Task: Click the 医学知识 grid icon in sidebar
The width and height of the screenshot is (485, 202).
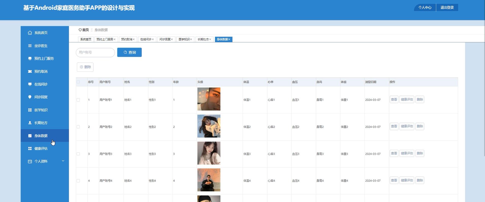Action: coord(30,110)
